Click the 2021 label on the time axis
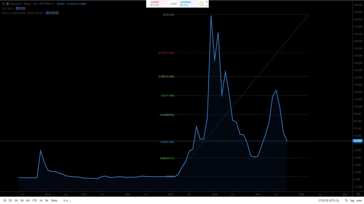 [x=345, y=194]
